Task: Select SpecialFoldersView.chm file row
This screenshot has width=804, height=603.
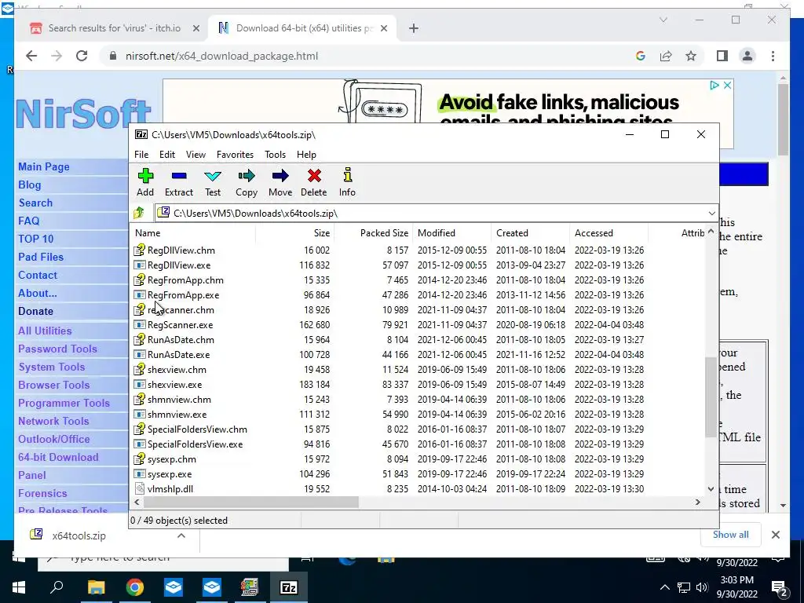Action: tap(197, 429)
